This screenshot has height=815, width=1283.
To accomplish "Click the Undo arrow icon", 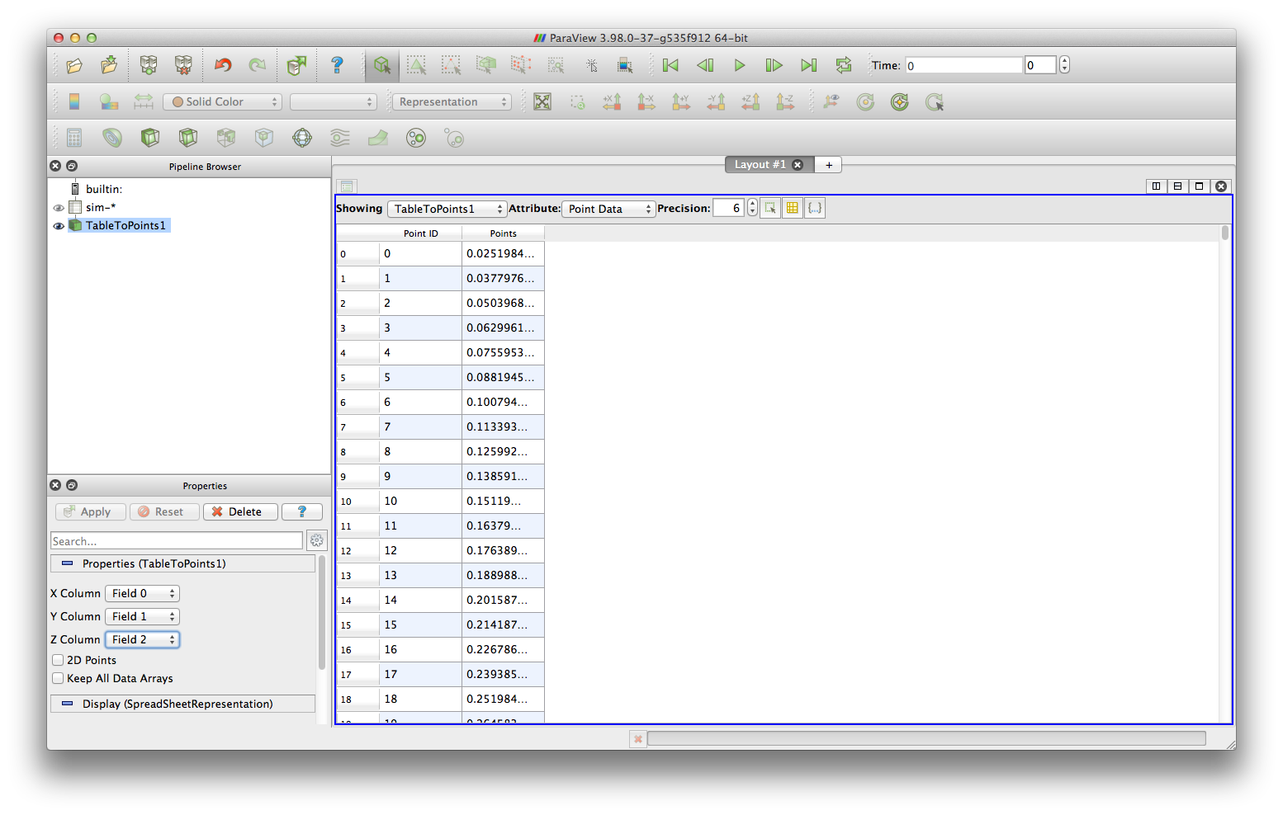I will pyautogui.click(x=223, y=66).
